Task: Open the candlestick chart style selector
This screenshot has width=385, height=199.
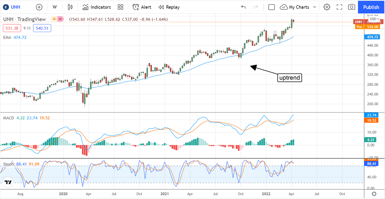Action: (x=70, y=7)
